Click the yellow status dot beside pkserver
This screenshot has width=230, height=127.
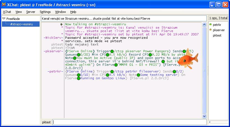[210, 30]
